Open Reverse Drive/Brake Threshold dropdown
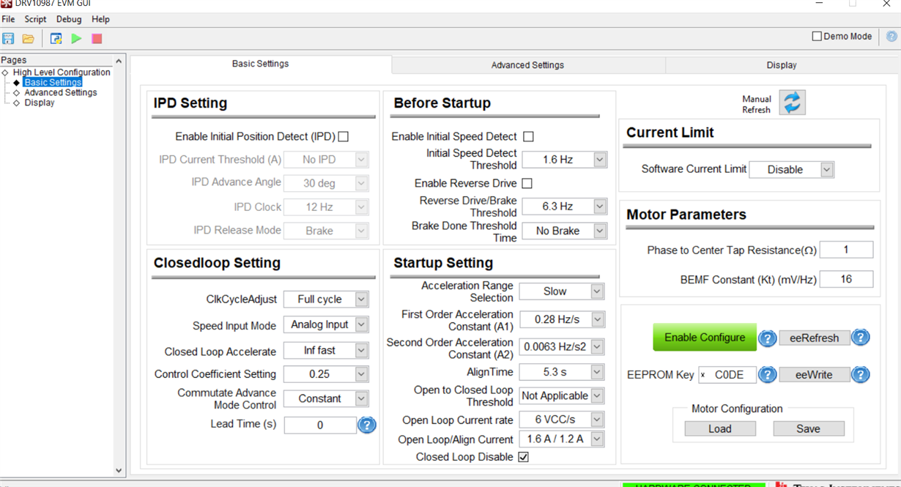Screen dimensions: 901x487 coord(564,207)
